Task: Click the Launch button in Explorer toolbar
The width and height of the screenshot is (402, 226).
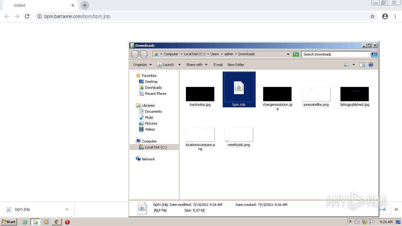Action: [x=166, y=65]
